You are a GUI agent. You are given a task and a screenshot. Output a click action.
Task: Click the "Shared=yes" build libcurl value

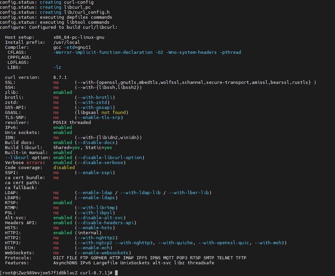point(67,147)
